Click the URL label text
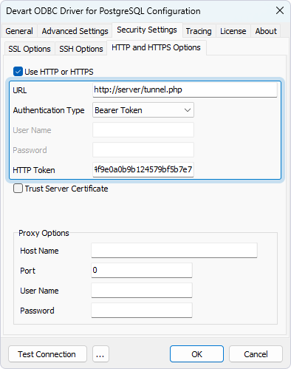291x369 pixels. click(20, 90)
